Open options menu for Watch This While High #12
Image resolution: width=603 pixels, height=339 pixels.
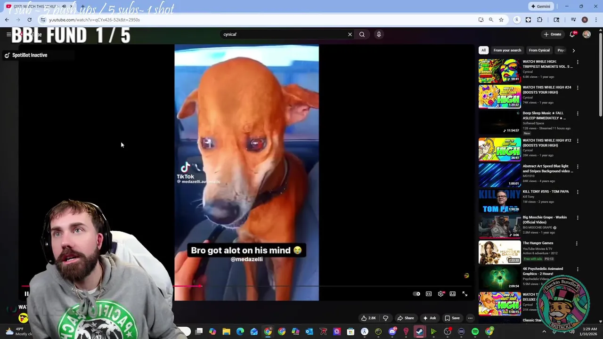click(578, 141)
